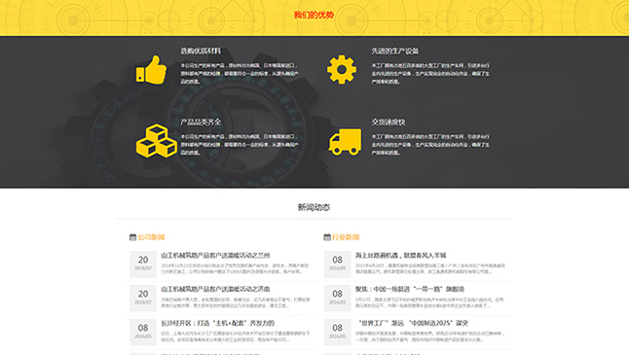
Task: Click the red 我们的优势 banner title
Action: tap(314, 16)
